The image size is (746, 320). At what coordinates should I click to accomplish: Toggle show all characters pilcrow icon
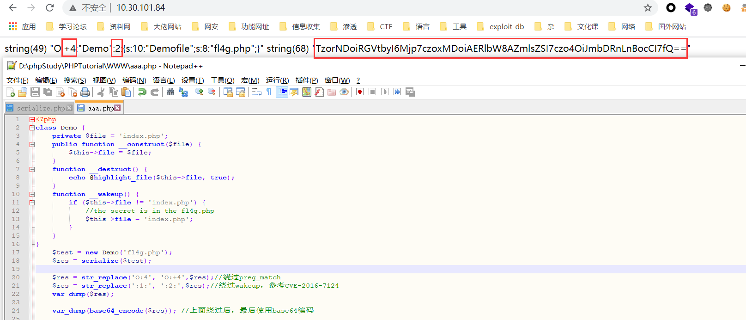(x=269, y=92)
